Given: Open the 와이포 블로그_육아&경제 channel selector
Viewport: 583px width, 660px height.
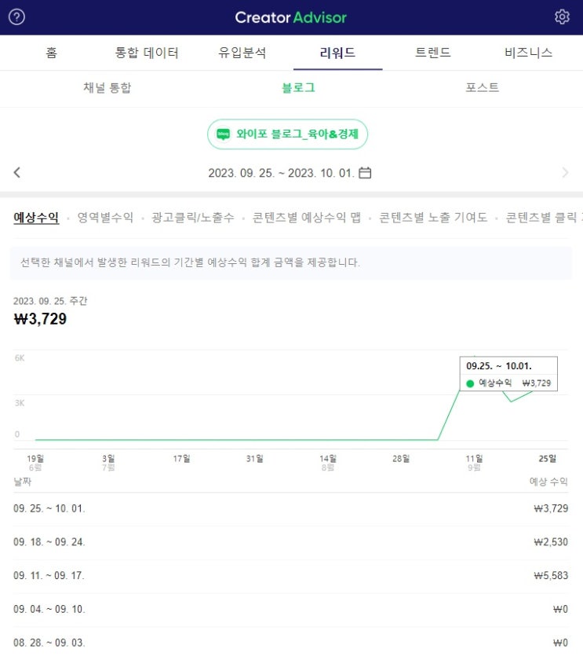Looking at the screenshot, I should 287,134.
